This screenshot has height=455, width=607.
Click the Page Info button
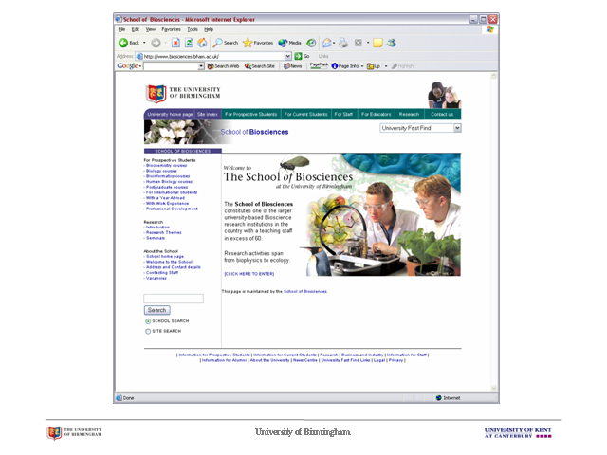coord(345,66)
